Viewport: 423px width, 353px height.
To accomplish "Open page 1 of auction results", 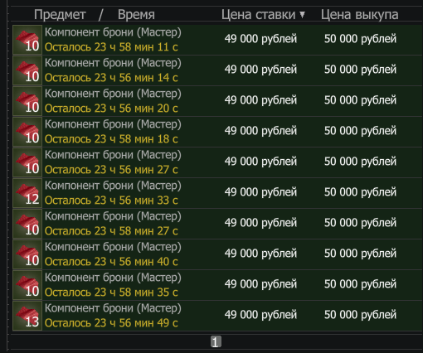I will click(x=216, y=342).
